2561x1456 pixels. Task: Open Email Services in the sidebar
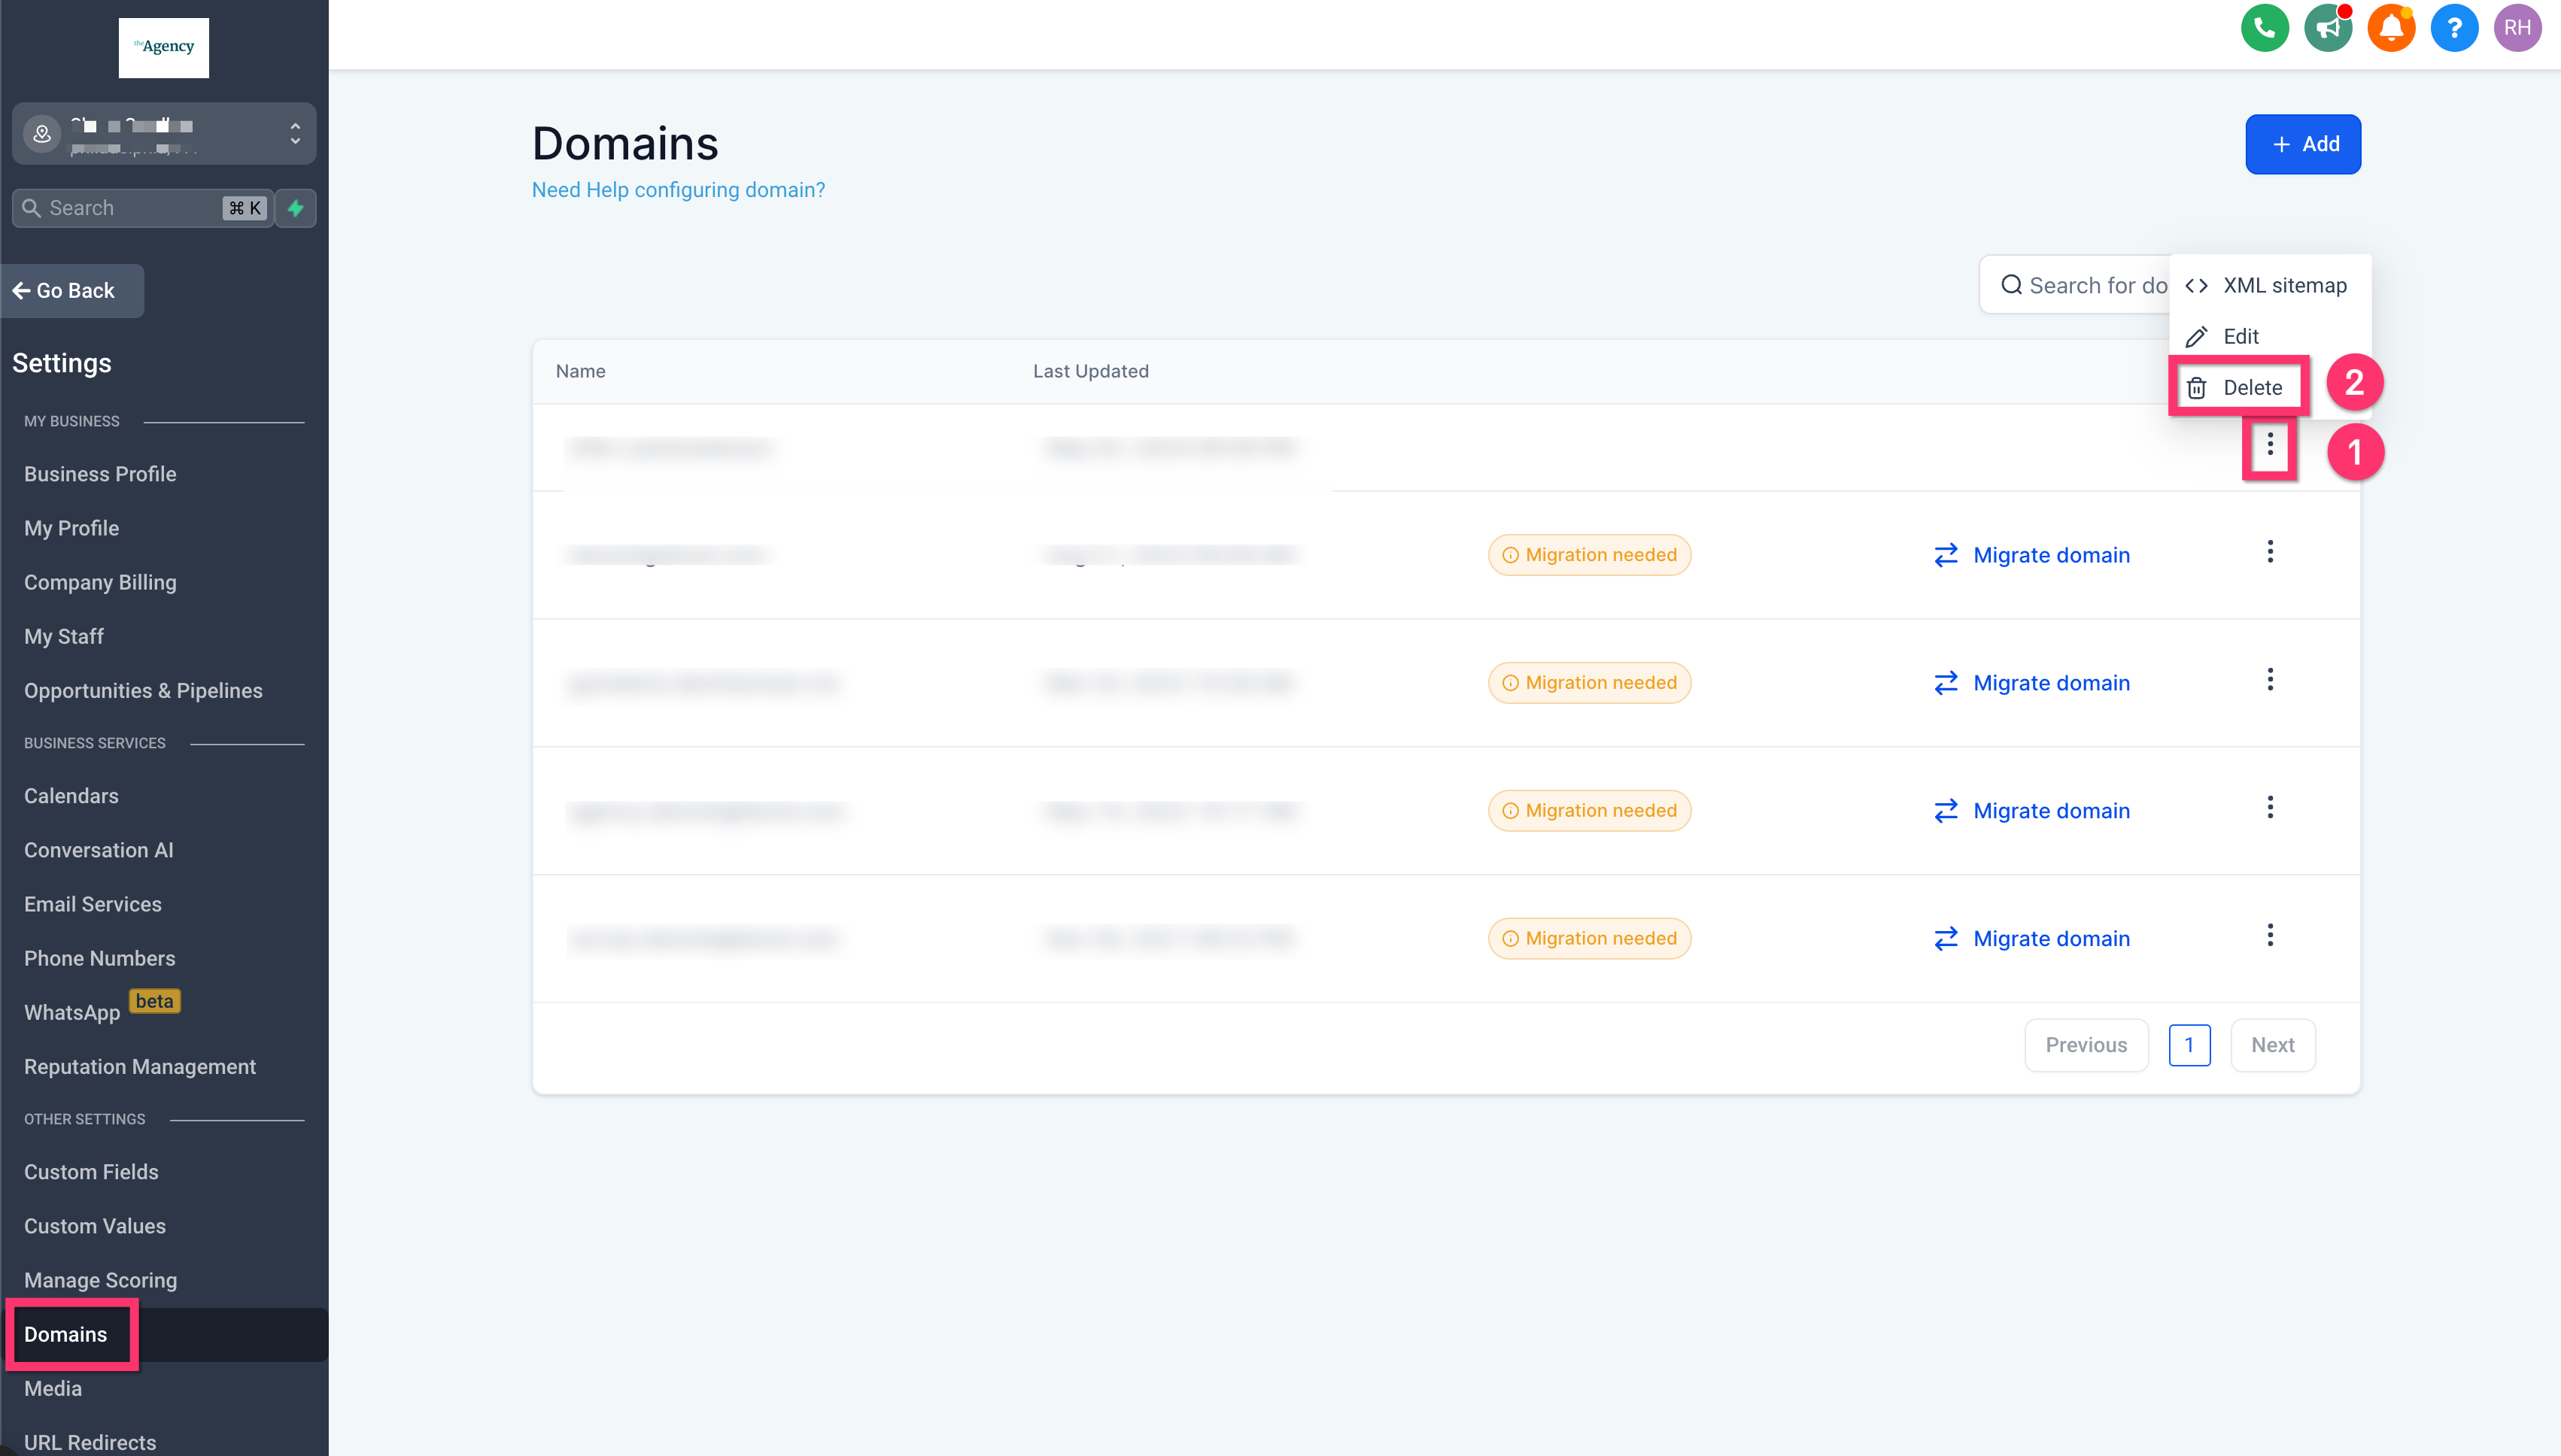point(92,904)
